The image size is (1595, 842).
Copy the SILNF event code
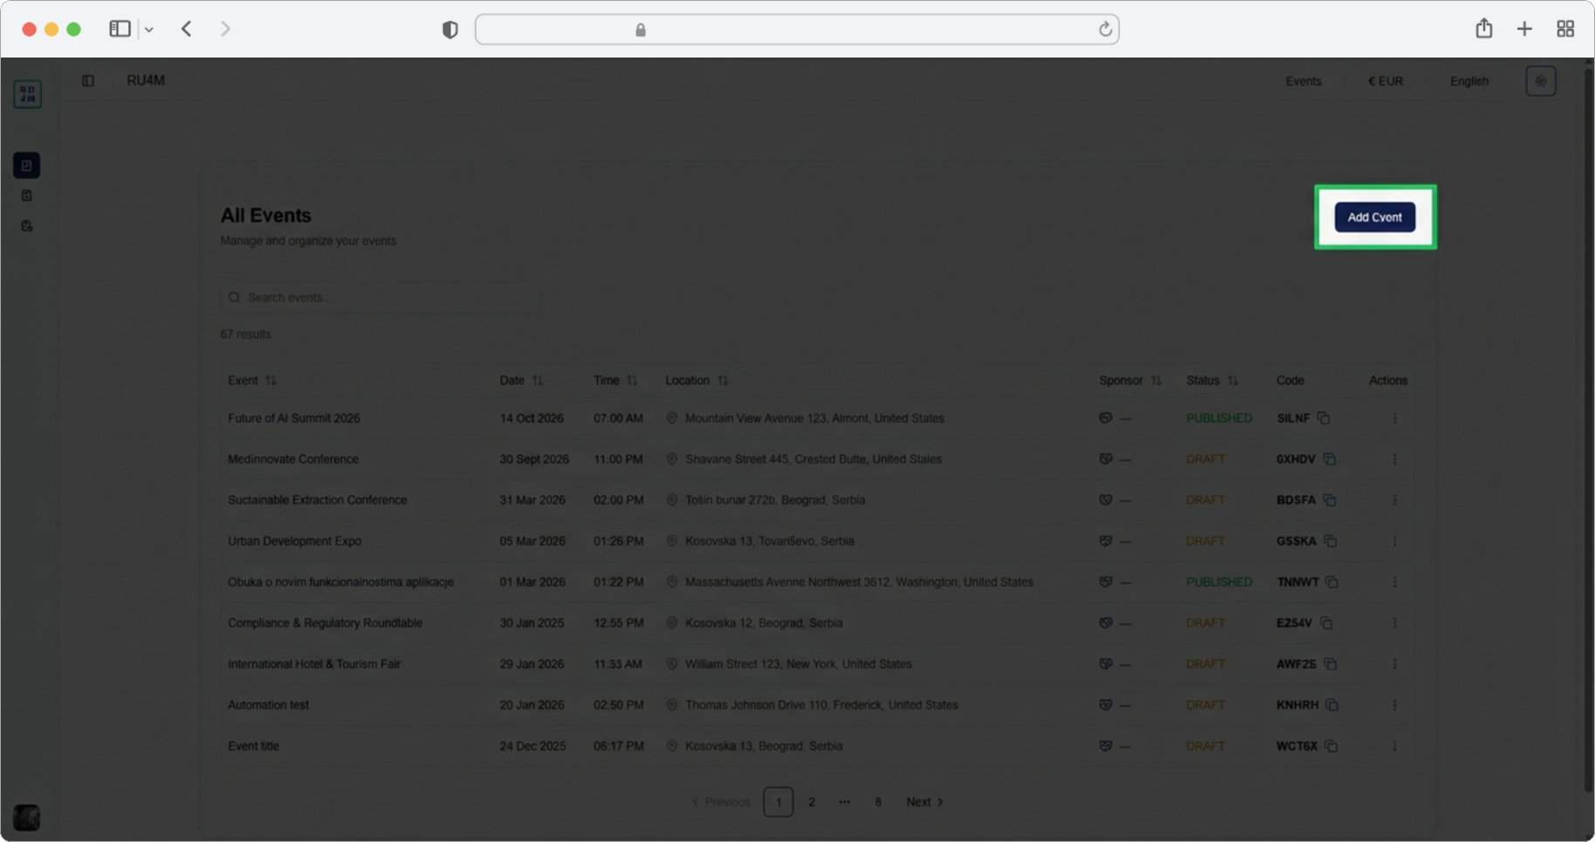tap(1324, 418)
